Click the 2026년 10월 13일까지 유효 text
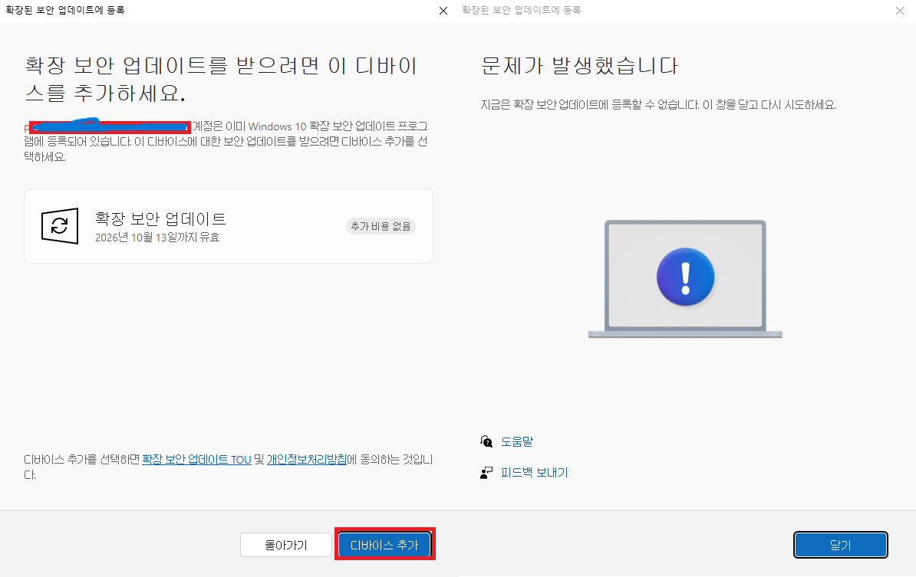The image size is (916, 577). (x=157, y=238)
